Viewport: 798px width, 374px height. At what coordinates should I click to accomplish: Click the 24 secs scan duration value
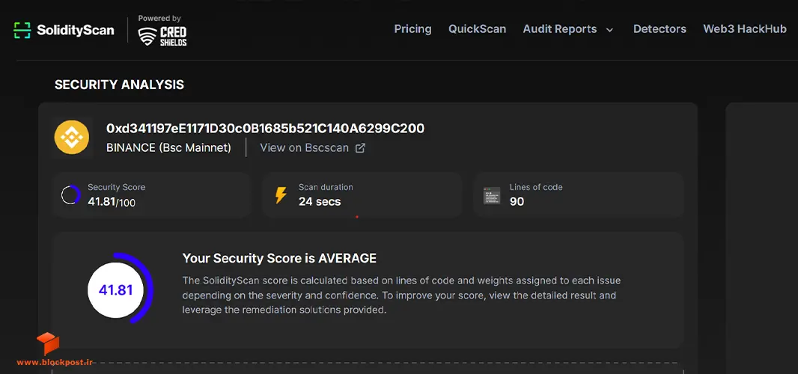pyautogui.click(x=320, y=201)
